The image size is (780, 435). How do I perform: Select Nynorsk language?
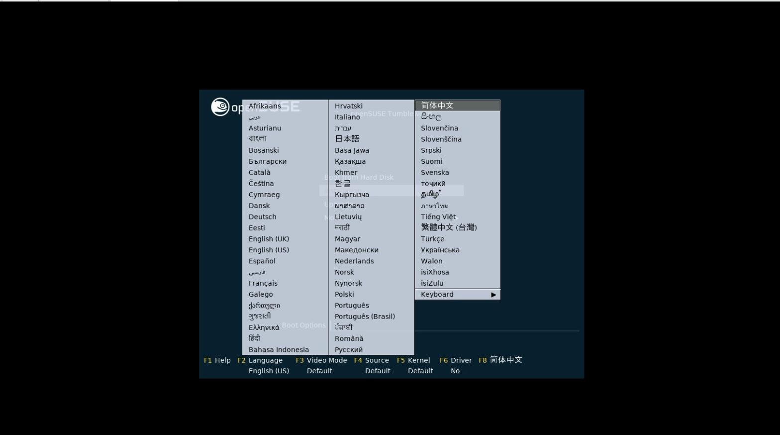(x=348, y=283)
